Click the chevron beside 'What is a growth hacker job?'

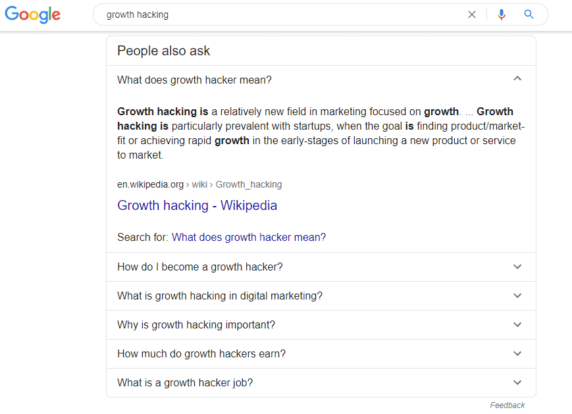point(517,382)
